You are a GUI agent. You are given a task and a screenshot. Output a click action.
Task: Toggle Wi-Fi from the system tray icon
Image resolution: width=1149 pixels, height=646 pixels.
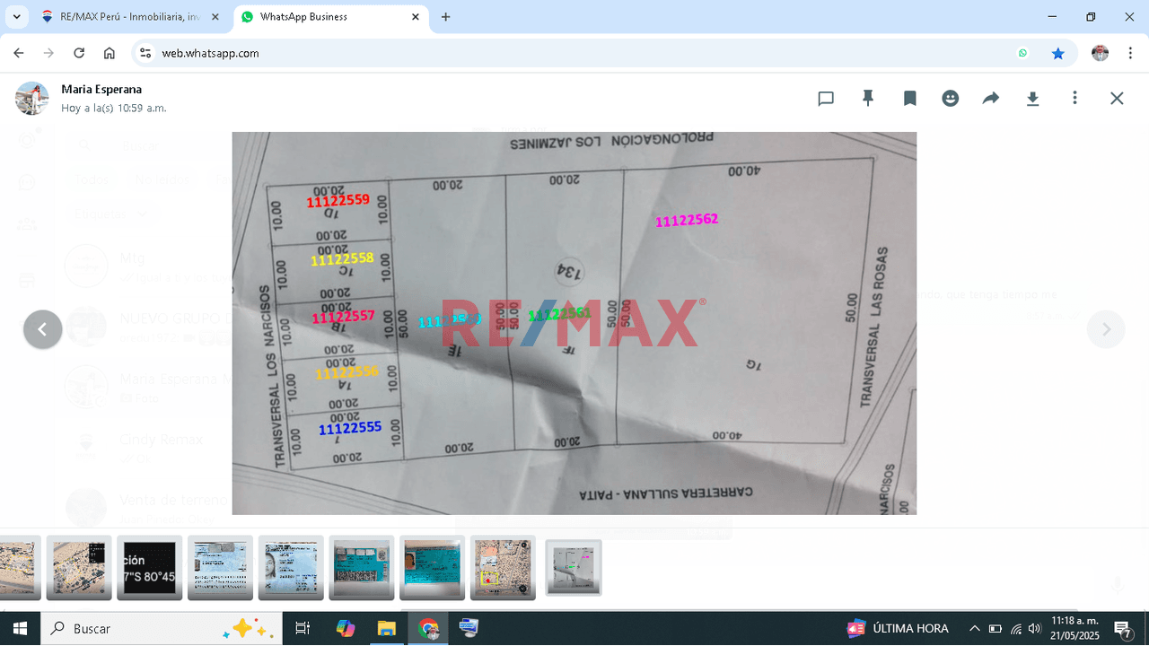click(1015, 628)
